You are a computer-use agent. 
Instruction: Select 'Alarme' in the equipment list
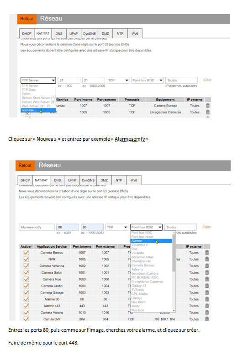coord(151,241)
